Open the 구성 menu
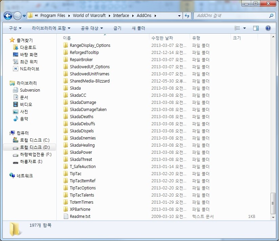The image size is (279, 241). click(15, 28)
